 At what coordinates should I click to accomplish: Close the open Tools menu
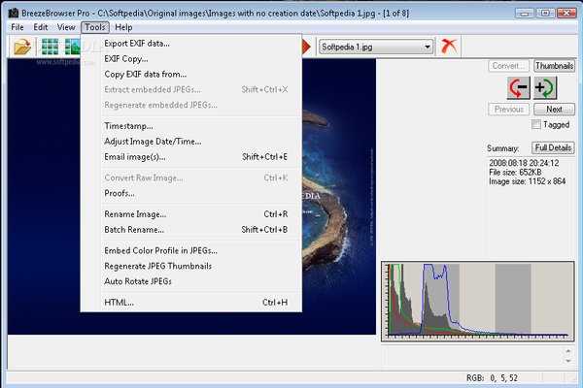pos(95,27)
